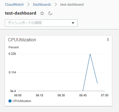Toggle dark mode with the moon icon
This screenshot has width=119, height=112.
(x=50, y=13)
